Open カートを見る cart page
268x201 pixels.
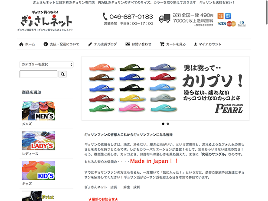click(176, 44)
